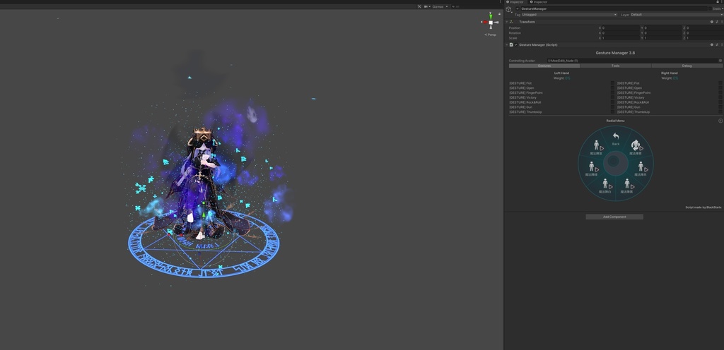This screenshot has height=350, width=724.
Task: Open Transform preset selector icon
Action: [717, 22]
